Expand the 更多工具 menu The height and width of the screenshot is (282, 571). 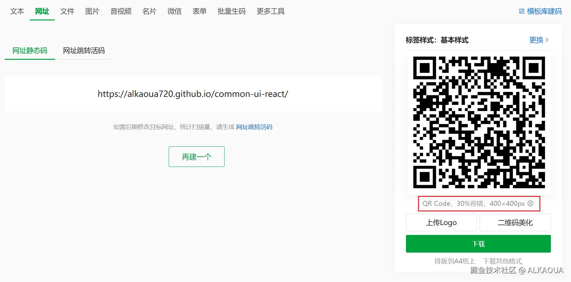click(x=271, y=11)
